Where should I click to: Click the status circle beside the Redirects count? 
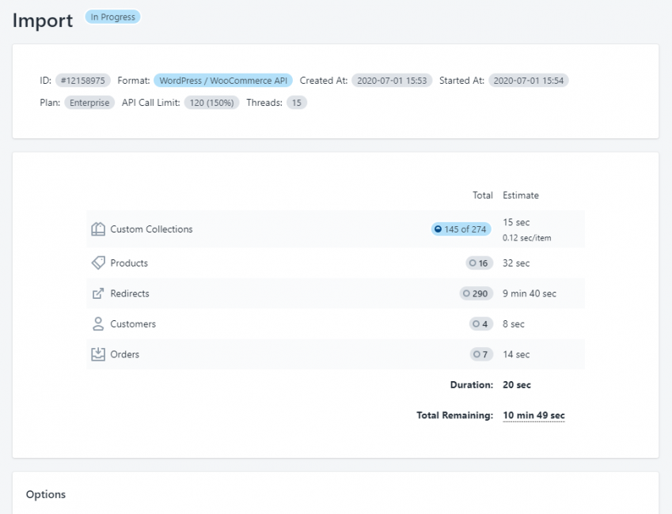(465, 293)
